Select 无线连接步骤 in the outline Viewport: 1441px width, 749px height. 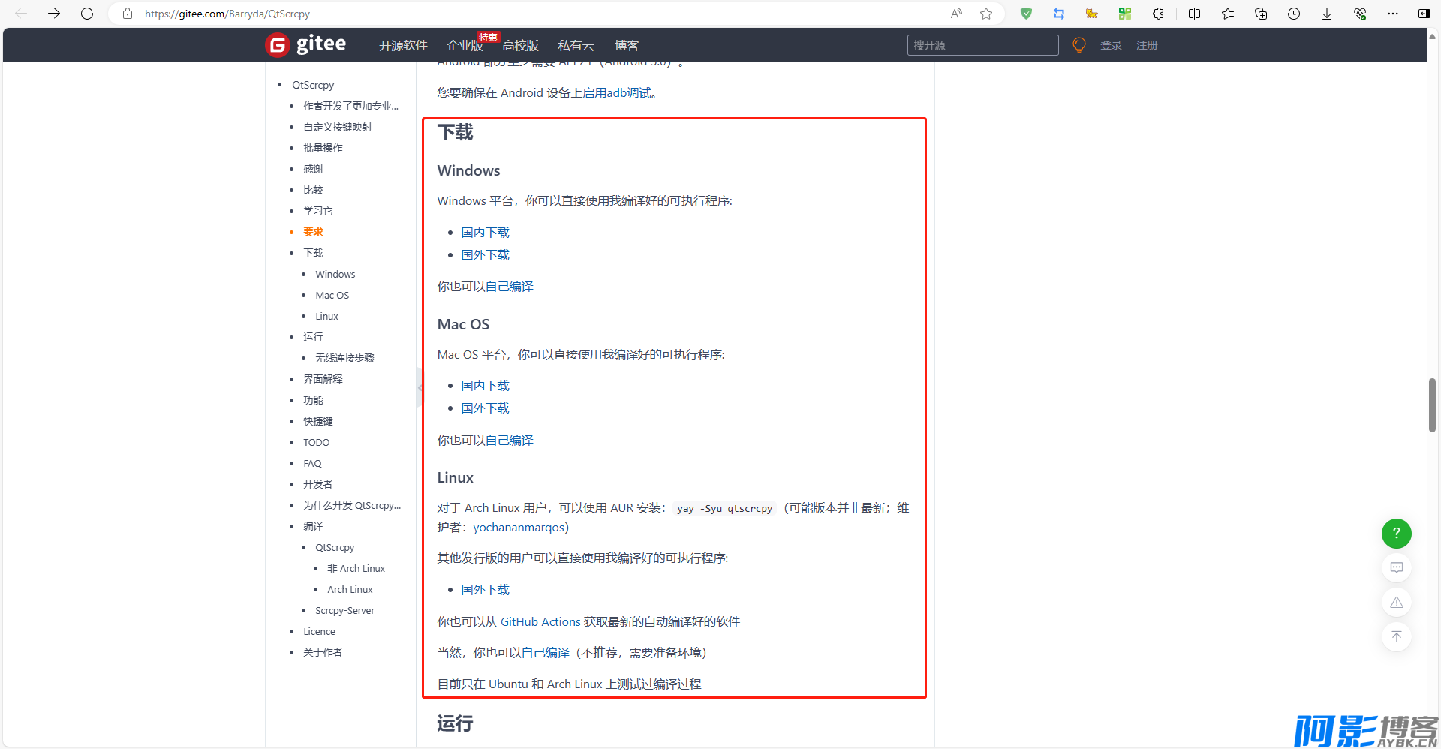click(x=344, y=358)
